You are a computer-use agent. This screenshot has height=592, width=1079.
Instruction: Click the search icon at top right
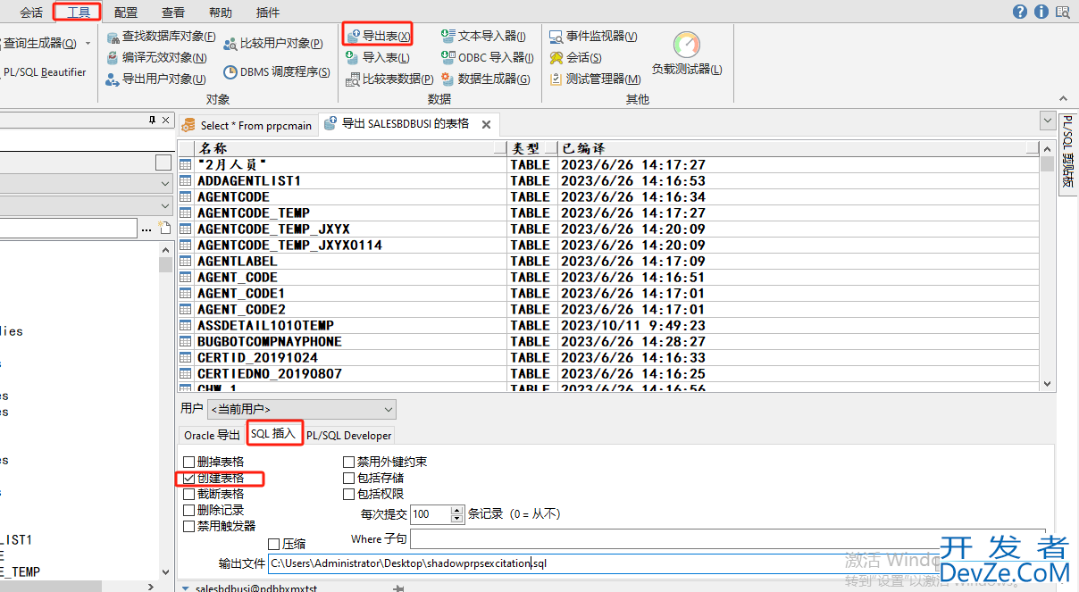[x=1062, y=12]
